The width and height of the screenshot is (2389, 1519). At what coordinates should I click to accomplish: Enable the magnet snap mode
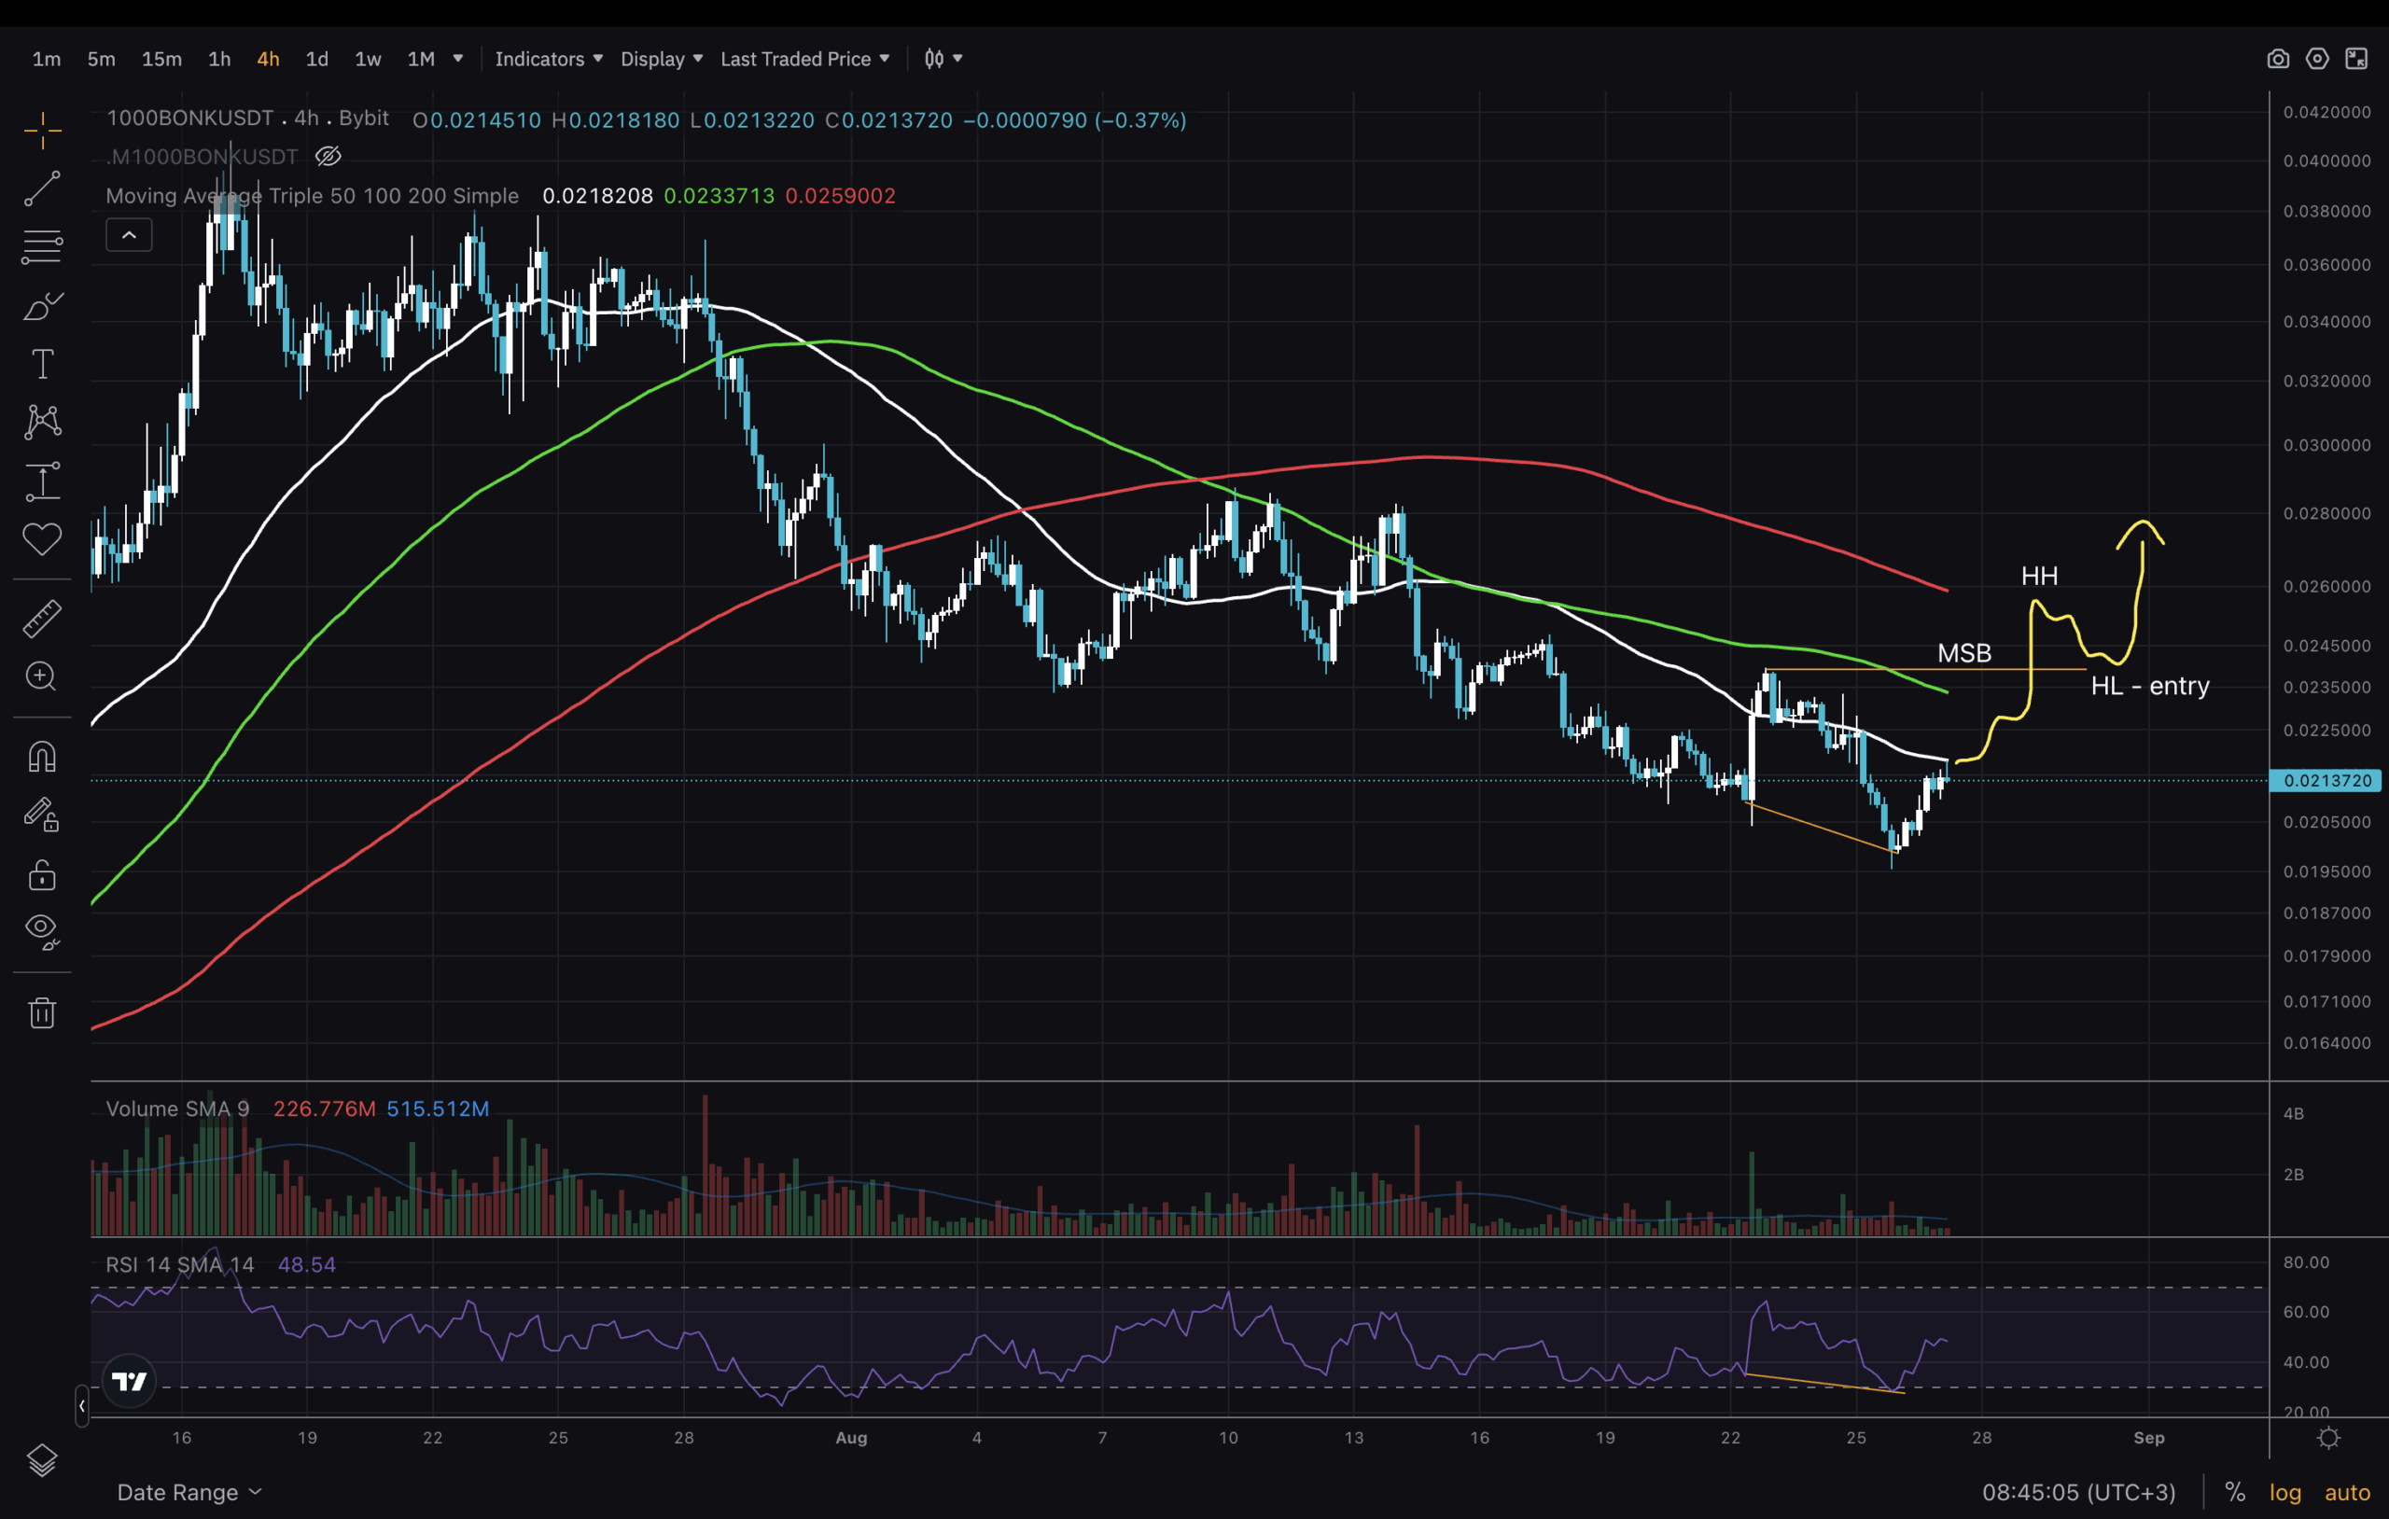tap(42, 757)
